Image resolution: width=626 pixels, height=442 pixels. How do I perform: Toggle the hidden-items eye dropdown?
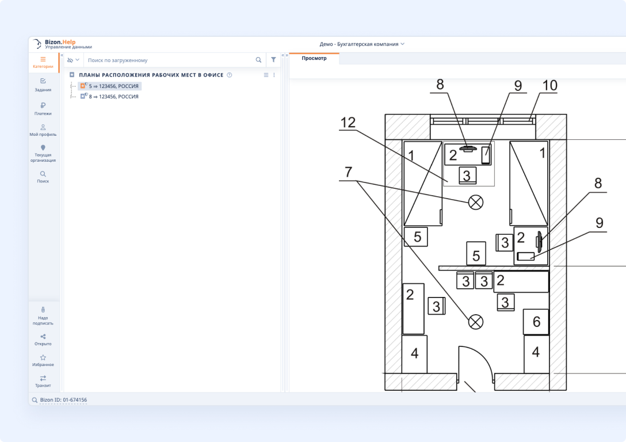73,60
